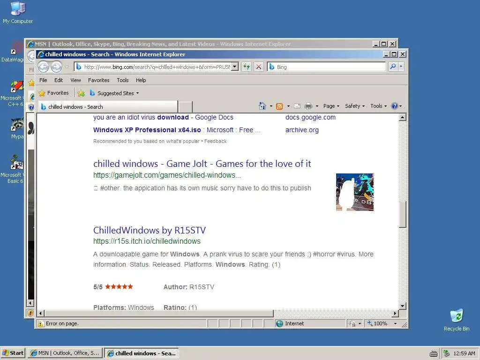Click the network tray icon
The height and width of the screenshot is (360, 480).
click(447, 353)
